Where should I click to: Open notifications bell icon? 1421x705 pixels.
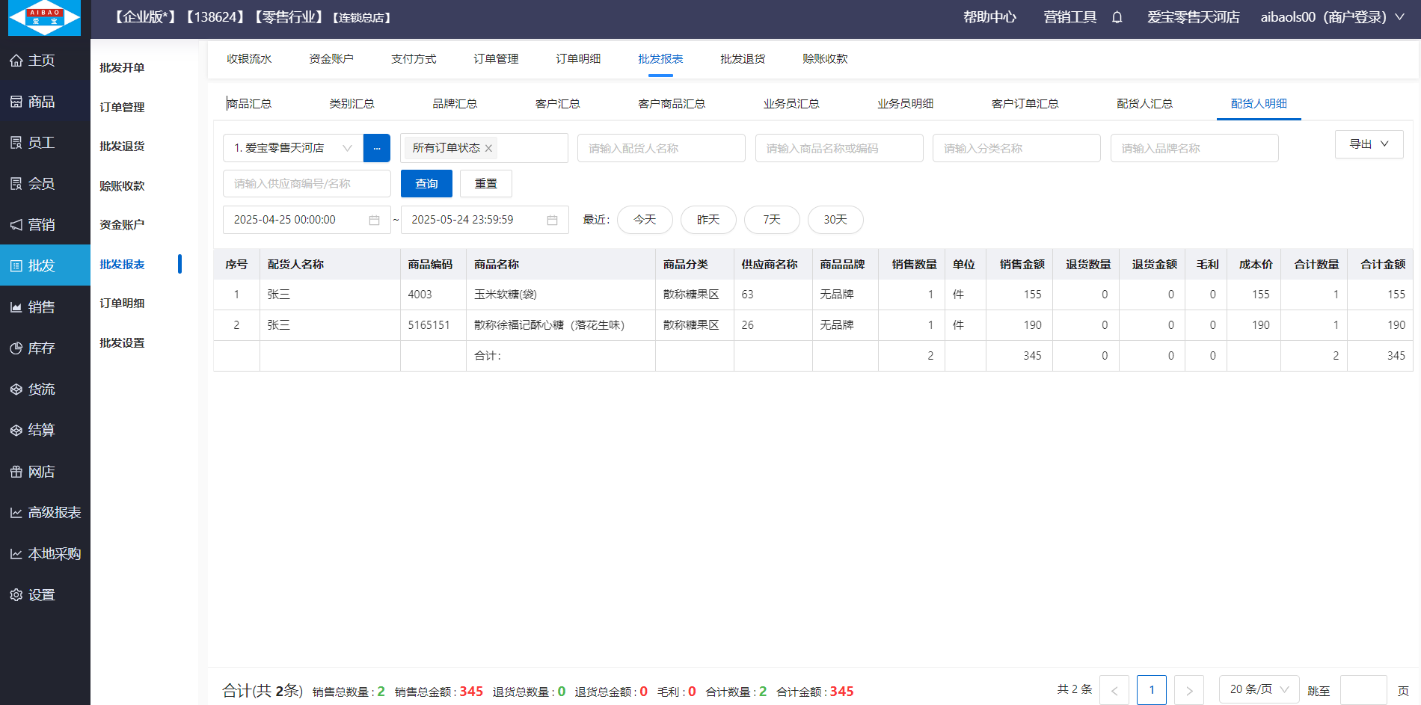[x=1117, y=17]
